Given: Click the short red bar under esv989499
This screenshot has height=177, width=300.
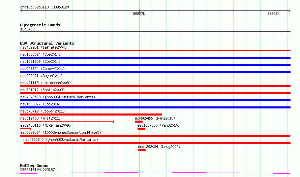Looking at the screenshot, I should pos(139,122).
